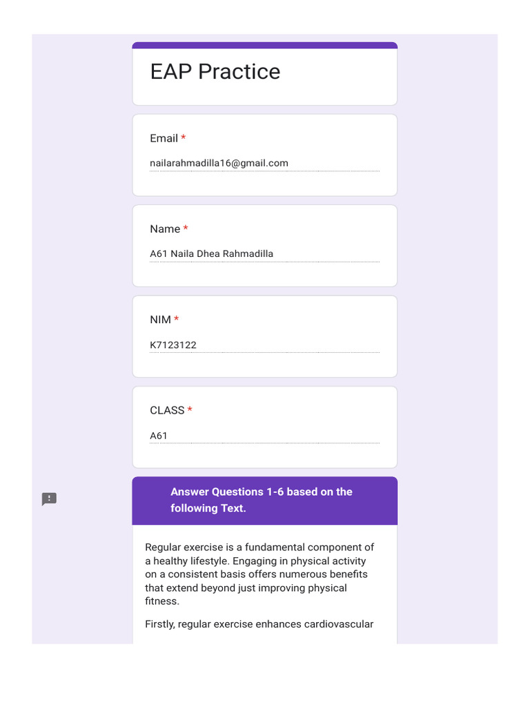This screenshot has width=530, height=707.
Task: Click the report problem feedback icon
Action: 49,499
